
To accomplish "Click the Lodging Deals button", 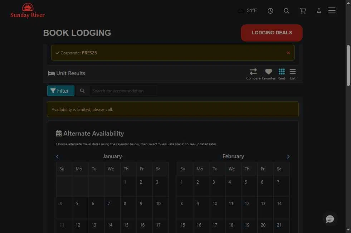I will point(272,33).
